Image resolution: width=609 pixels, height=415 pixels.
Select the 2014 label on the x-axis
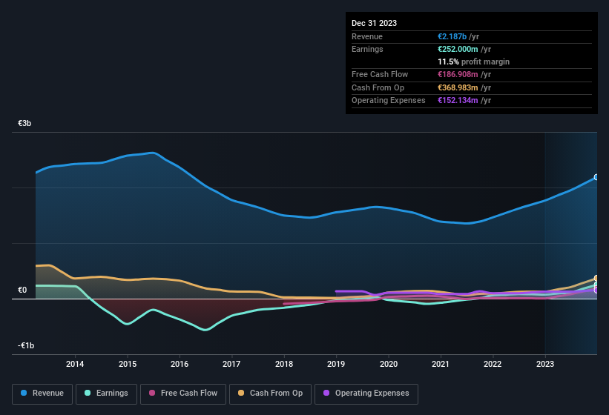[x=75, y=364]
